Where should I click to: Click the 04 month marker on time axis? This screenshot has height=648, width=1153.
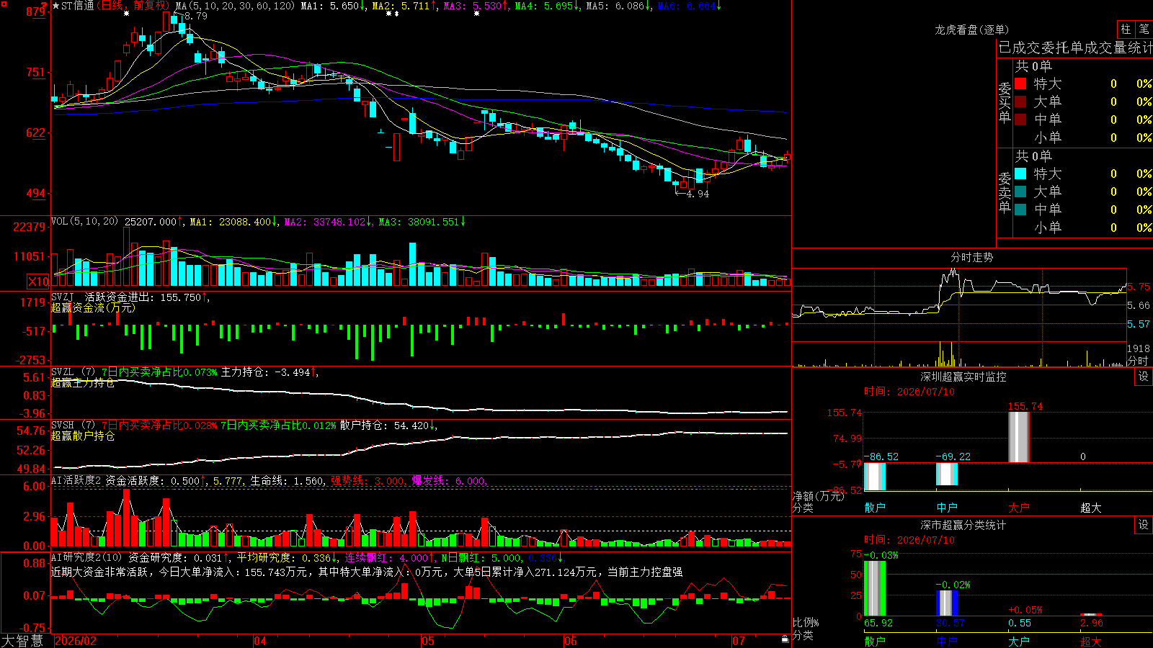[260, 641]
